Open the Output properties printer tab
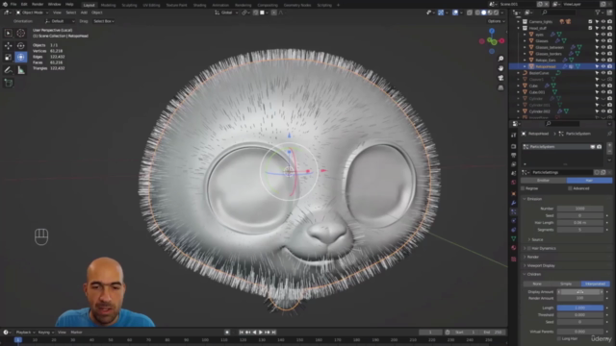The height and width of the screenshot is (346, 616). (513, 156)
